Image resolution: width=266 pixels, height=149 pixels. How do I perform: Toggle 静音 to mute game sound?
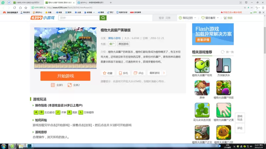point(101,12)
